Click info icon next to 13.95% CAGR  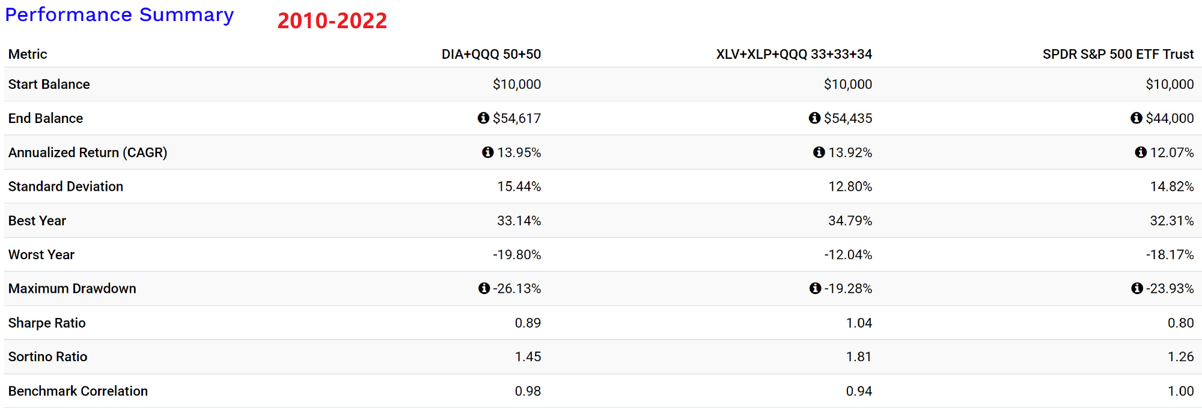[x=487, y=152]
